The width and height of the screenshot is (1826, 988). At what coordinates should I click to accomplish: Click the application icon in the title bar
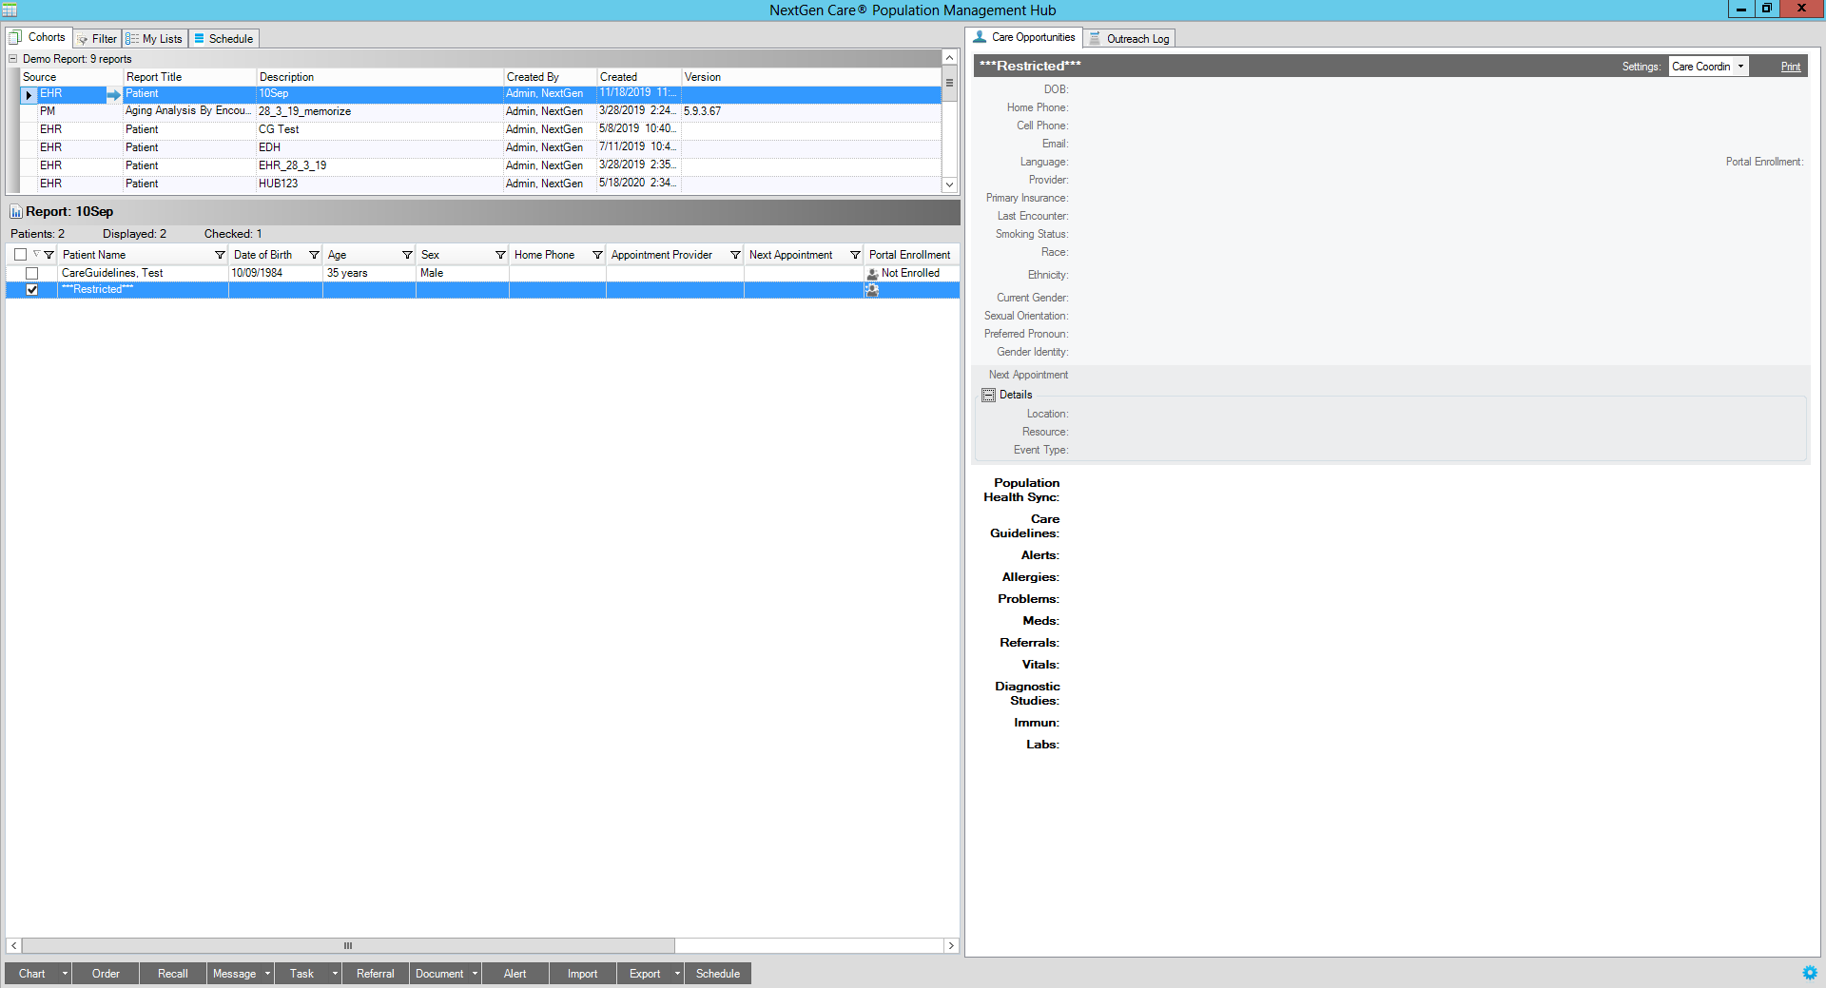(x=10, y=10)
